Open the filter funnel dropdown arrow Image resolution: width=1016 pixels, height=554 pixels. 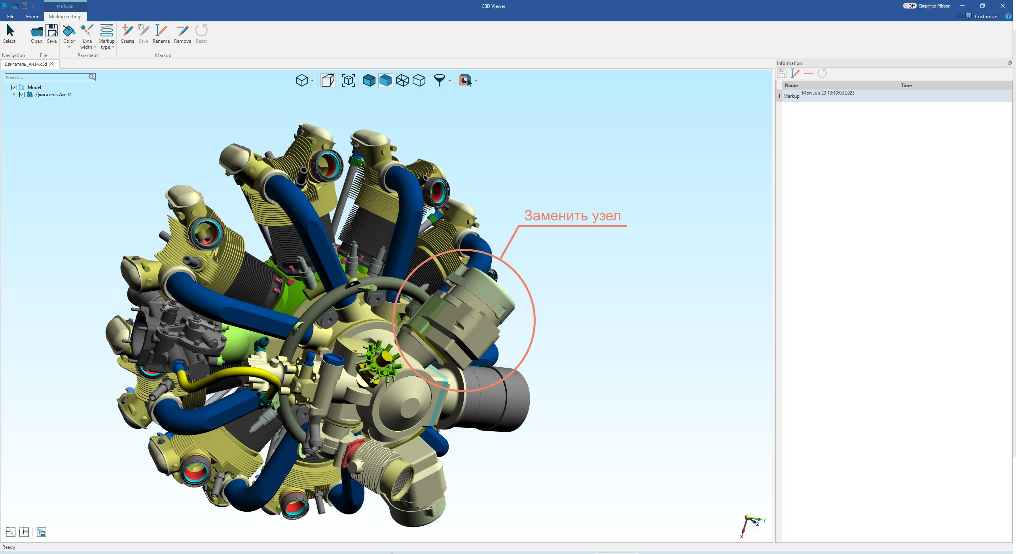coord(450,81)
